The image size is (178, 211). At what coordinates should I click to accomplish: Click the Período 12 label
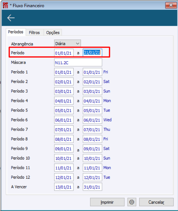[21, 177]
